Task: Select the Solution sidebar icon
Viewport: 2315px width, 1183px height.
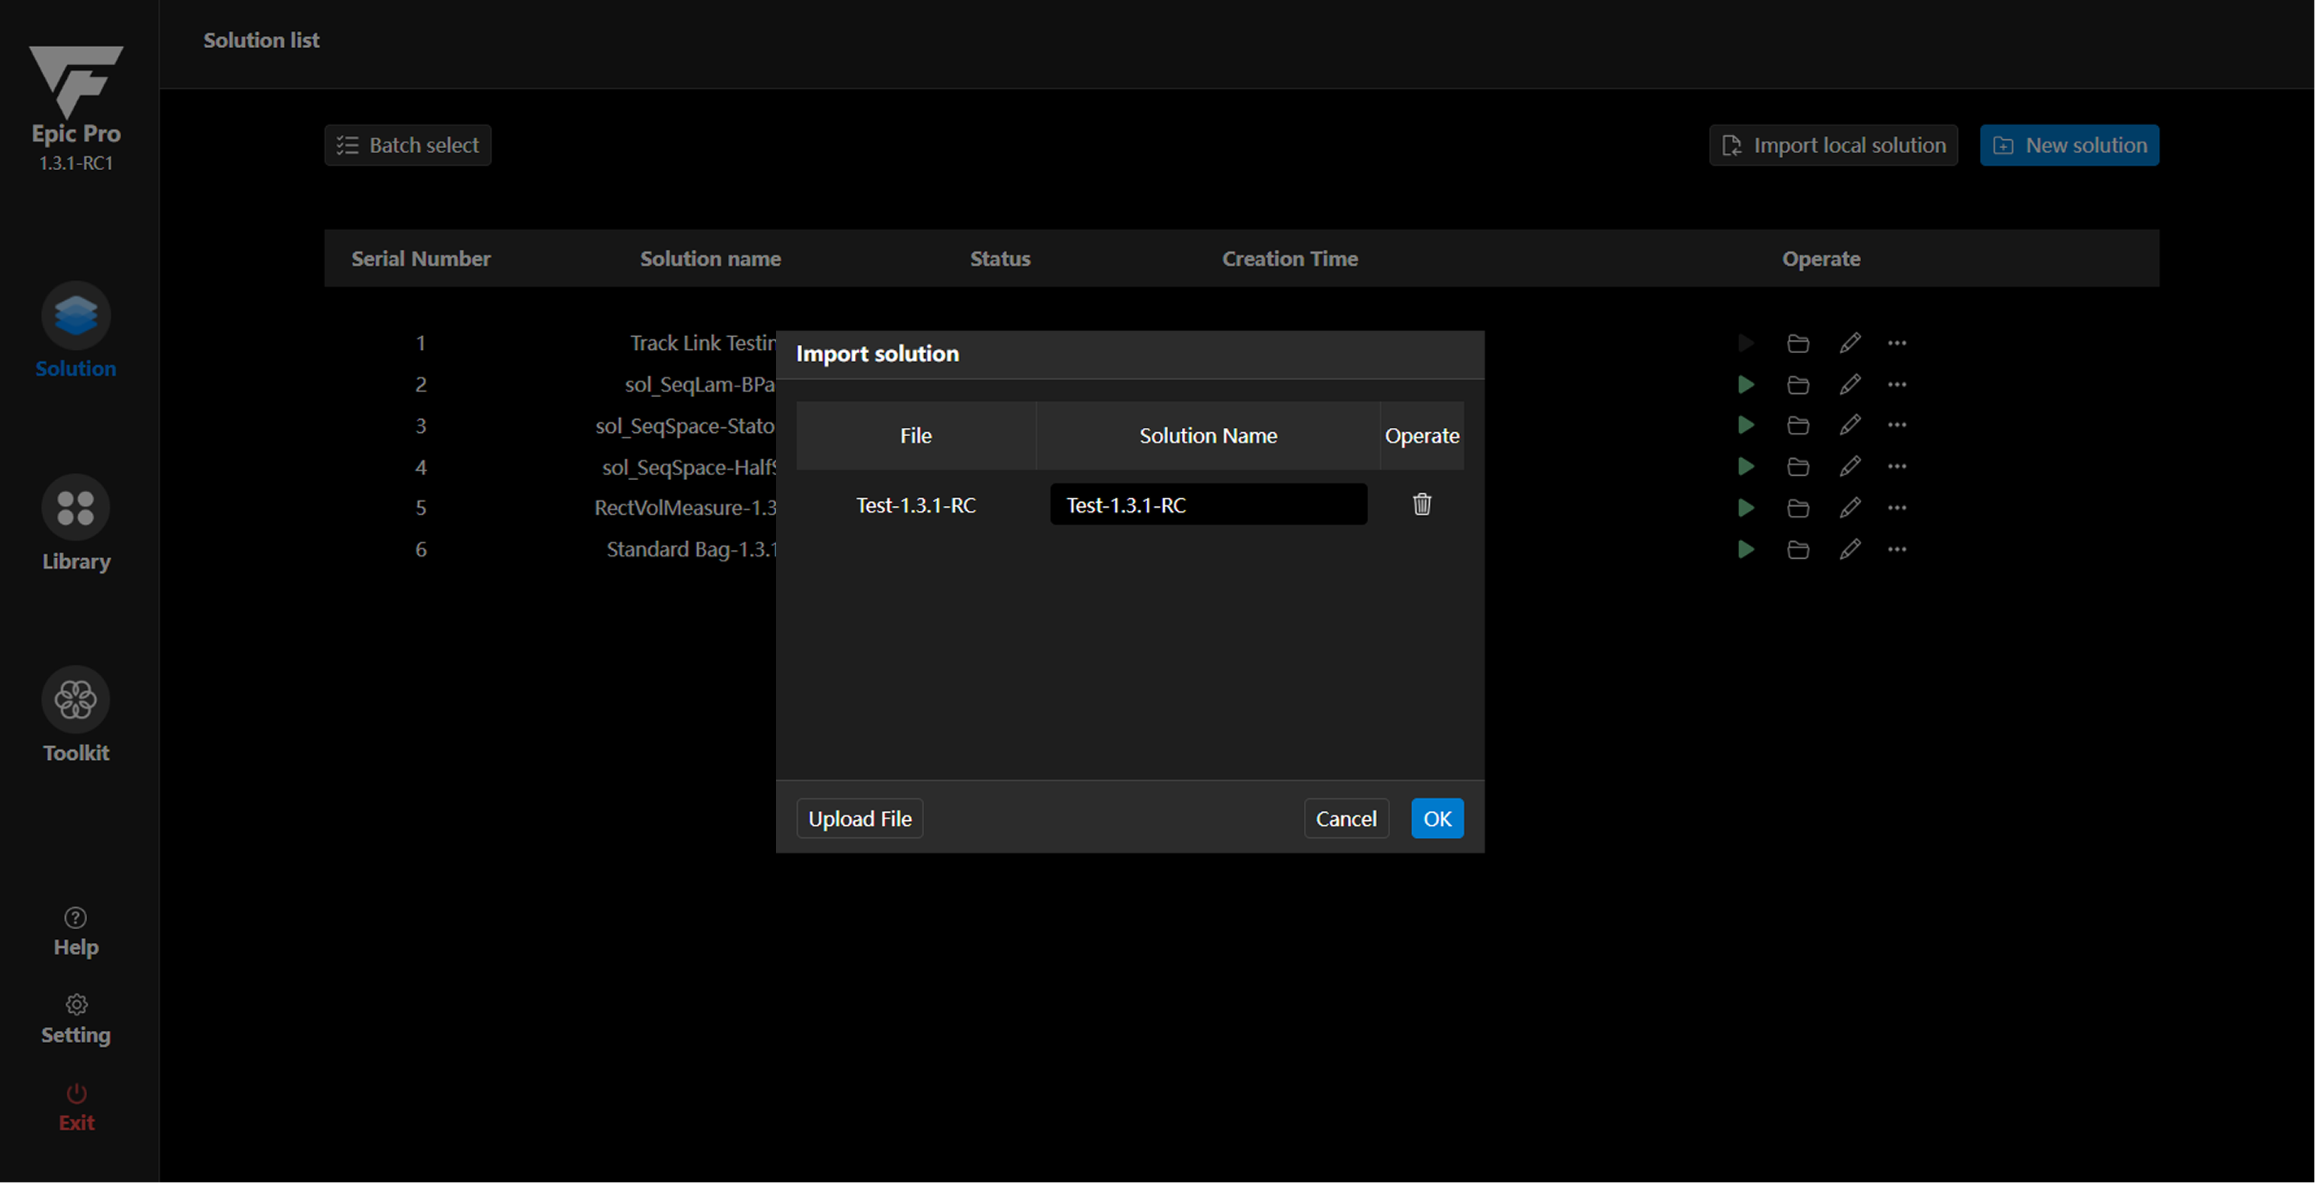Action: click(x=76, y=316)
